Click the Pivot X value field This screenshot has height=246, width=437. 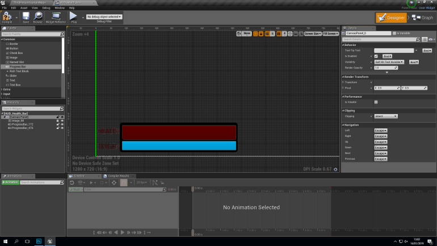click(387, 88)
